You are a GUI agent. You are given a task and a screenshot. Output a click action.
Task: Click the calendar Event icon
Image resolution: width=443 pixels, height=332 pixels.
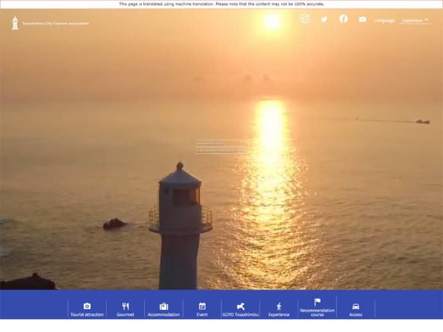click(202, 306)
